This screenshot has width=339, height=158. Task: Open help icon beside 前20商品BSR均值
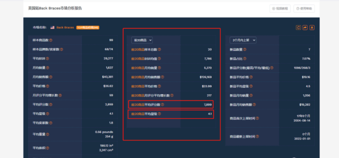[159, 59]
